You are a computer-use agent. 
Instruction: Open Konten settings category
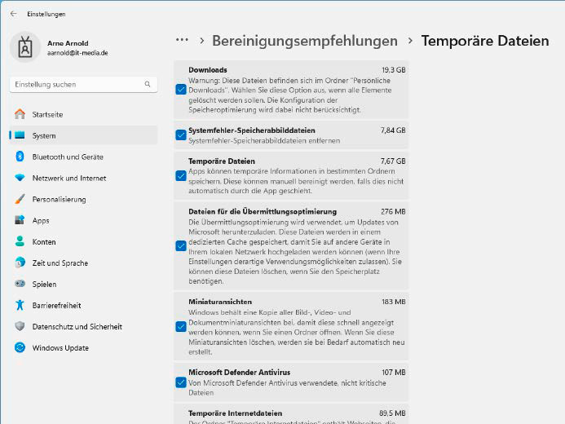84,241
